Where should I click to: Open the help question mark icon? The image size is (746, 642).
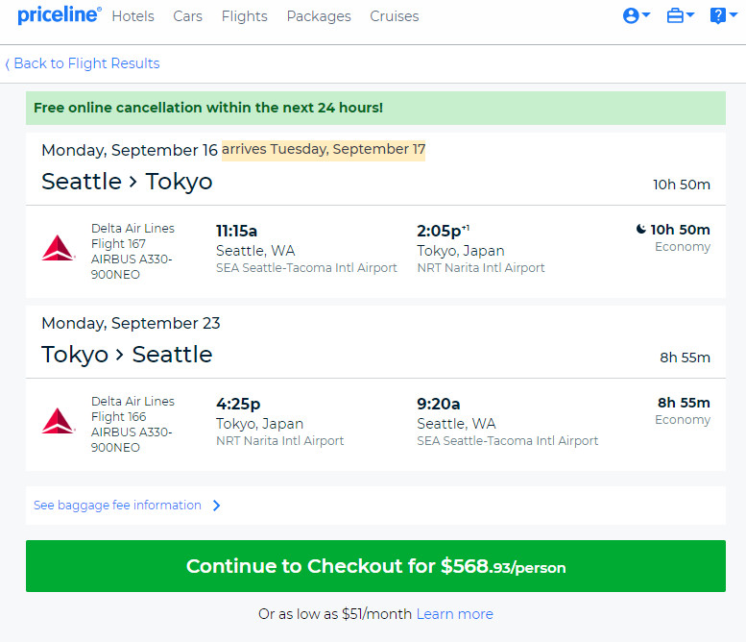[717, 15]
